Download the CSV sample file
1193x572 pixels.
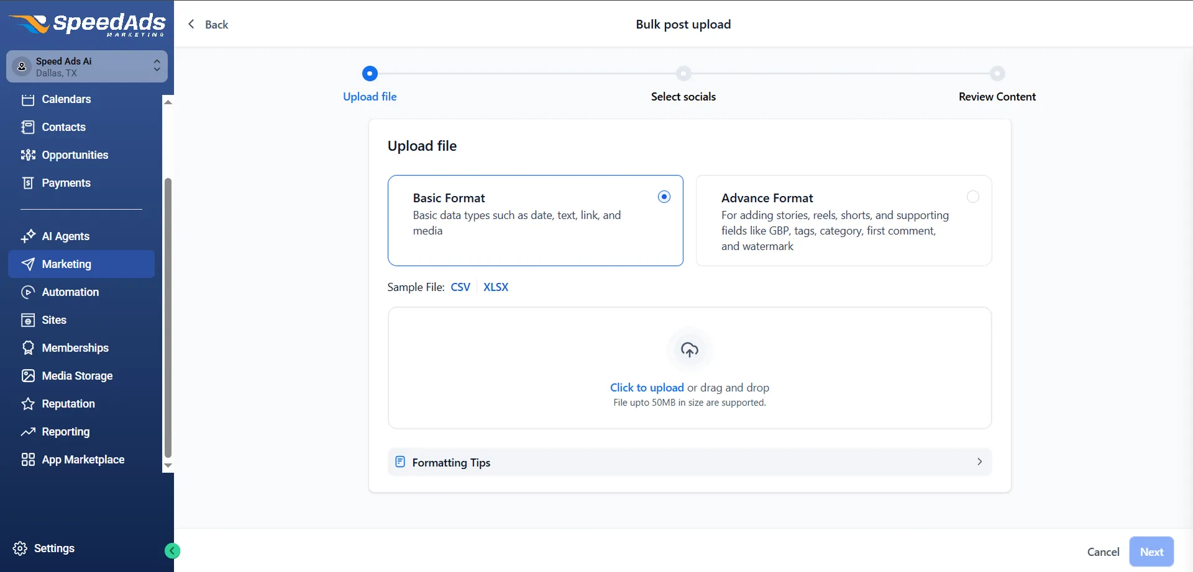pos(460,287)
